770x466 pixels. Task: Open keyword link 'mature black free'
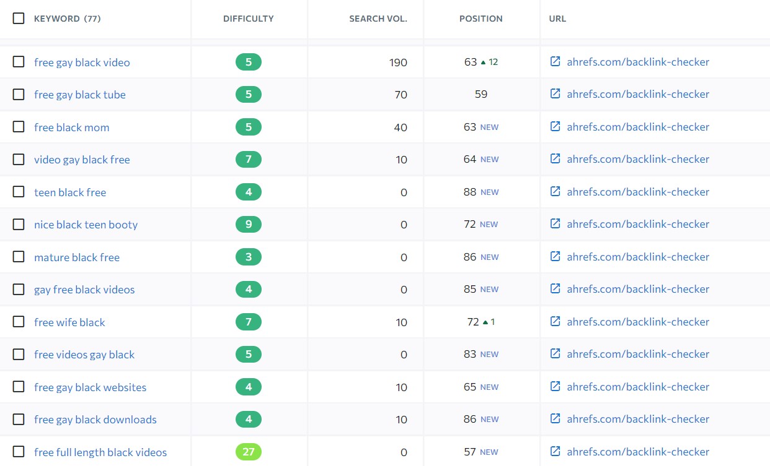[x=77, y=257]
